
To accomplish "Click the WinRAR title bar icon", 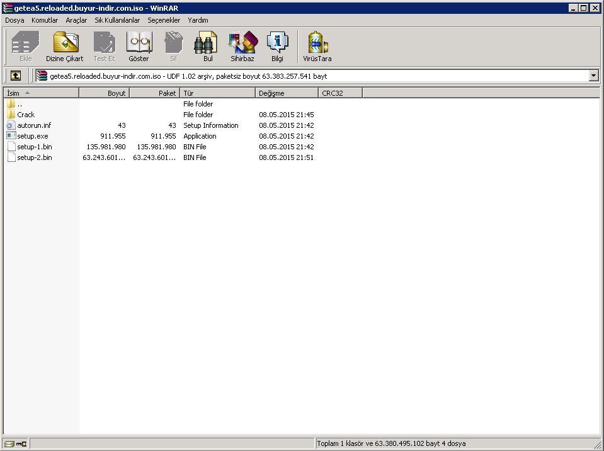I will click(x=8, y=8).
